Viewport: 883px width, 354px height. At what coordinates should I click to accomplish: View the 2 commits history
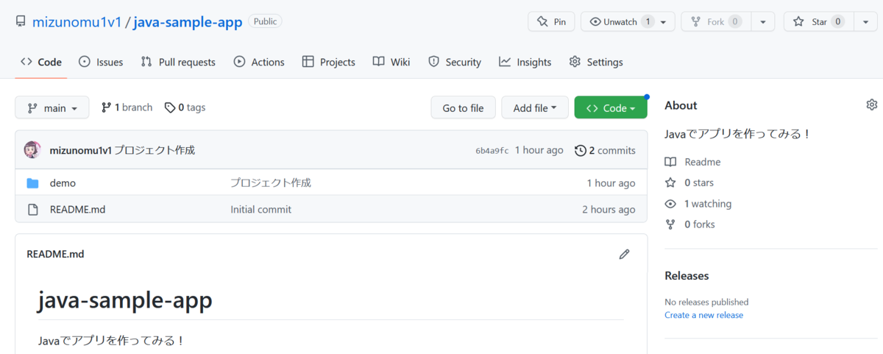click(x=605, y=150)
